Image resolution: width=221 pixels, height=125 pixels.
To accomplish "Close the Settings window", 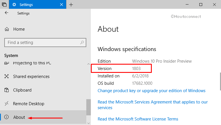I will pos(214,5).
